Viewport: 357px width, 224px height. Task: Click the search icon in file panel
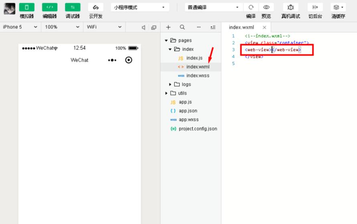point(182,27)
